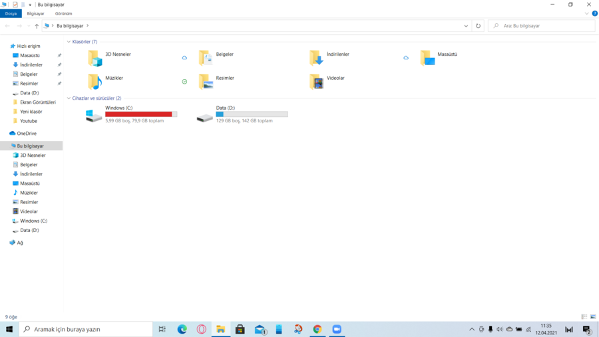The height and width of the screenshot is (337, 599).
Task: Open Zoom from taskbar
Action: (337, 329)
